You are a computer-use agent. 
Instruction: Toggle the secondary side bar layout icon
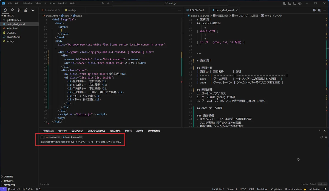click(295, 3)
